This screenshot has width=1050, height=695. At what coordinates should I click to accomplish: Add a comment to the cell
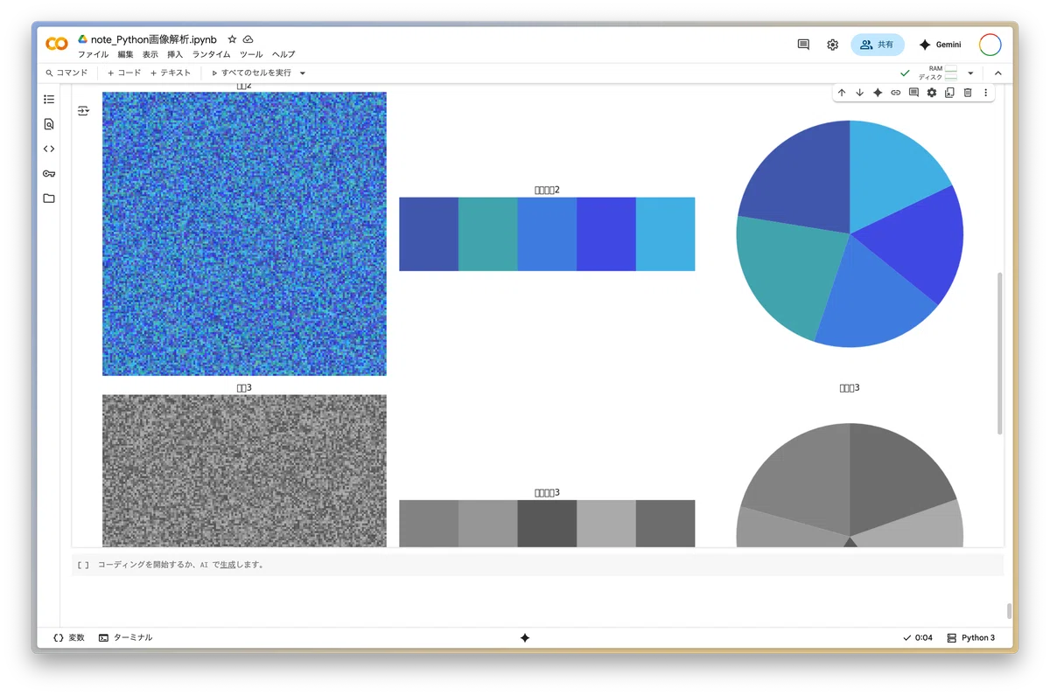pos(913,93)
